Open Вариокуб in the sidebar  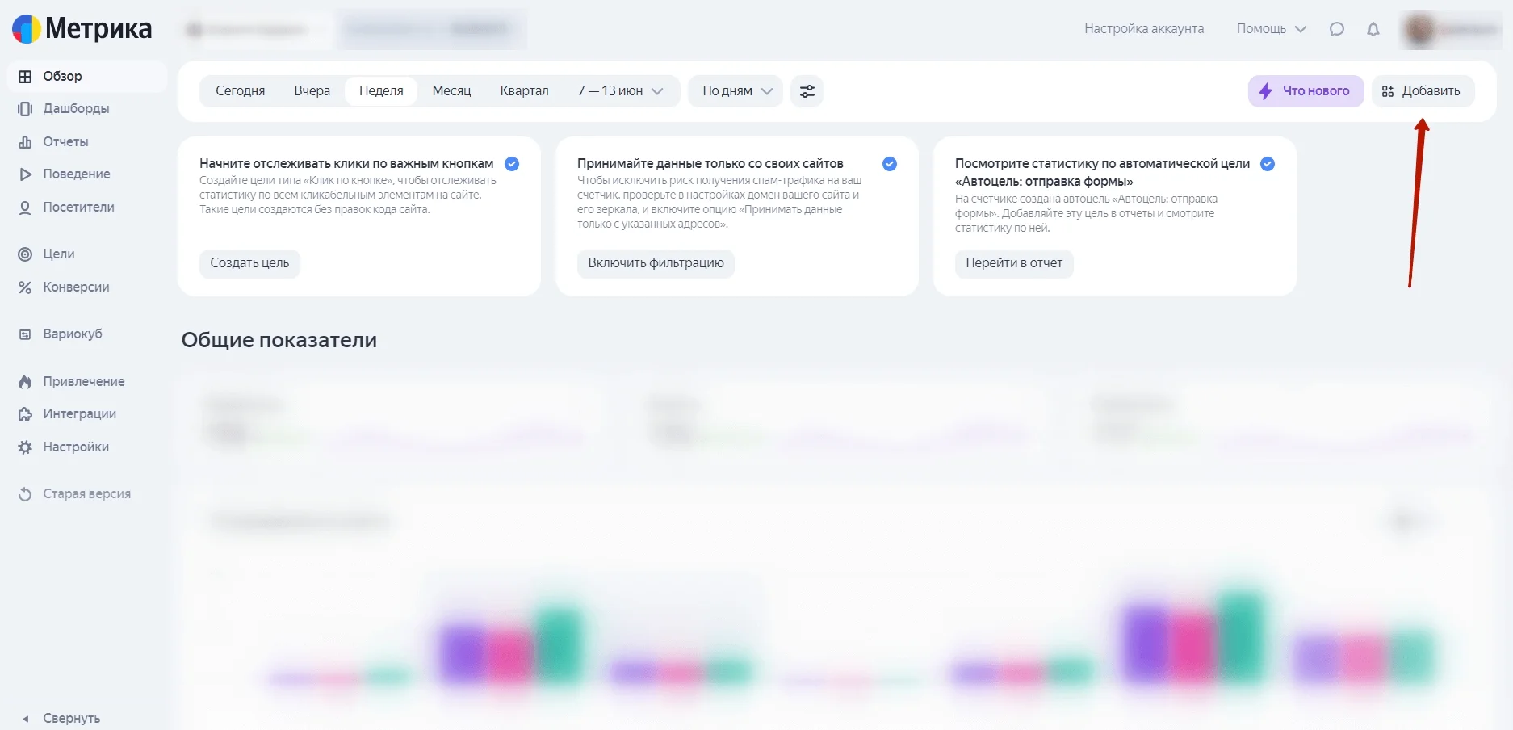pos(87,334)
